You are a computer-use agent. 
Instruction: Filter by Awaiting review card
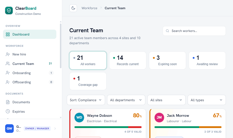click(207, 61)
